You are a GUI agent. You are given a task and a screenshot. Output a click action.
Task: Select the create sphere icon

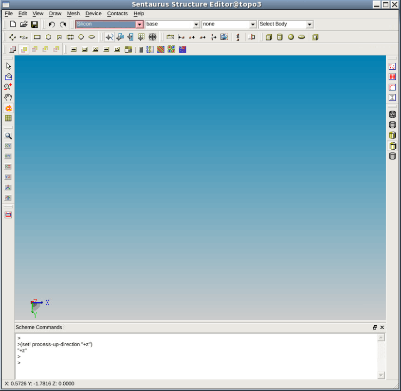click(291, 37)
